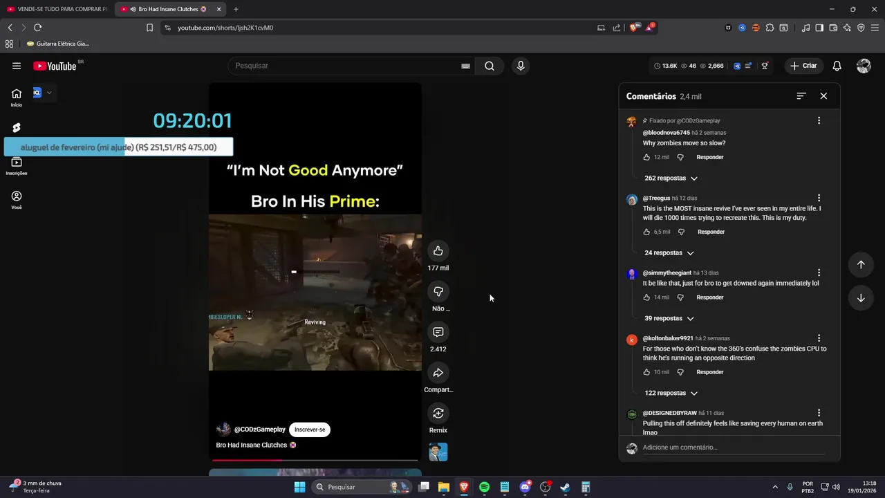Image resolution: width=885 pixels, height=498 pixels.
Task: Like the Short (177 mil)
Action: coord(438,250)
